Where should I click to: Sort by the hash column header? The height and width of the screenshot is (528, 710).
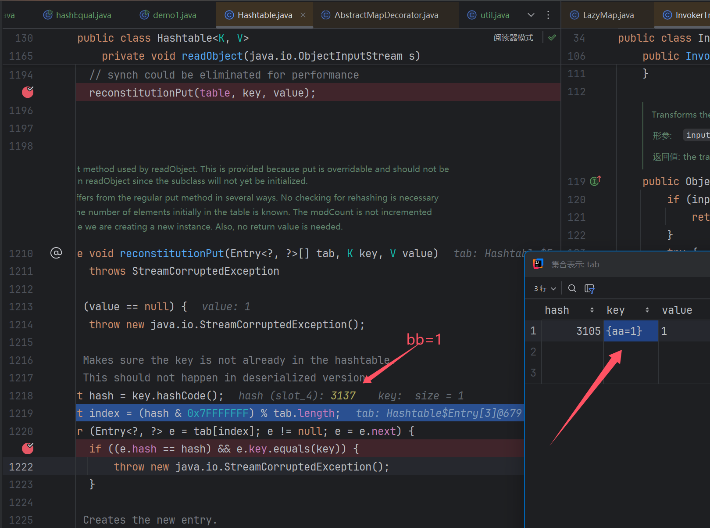point(569,310)
